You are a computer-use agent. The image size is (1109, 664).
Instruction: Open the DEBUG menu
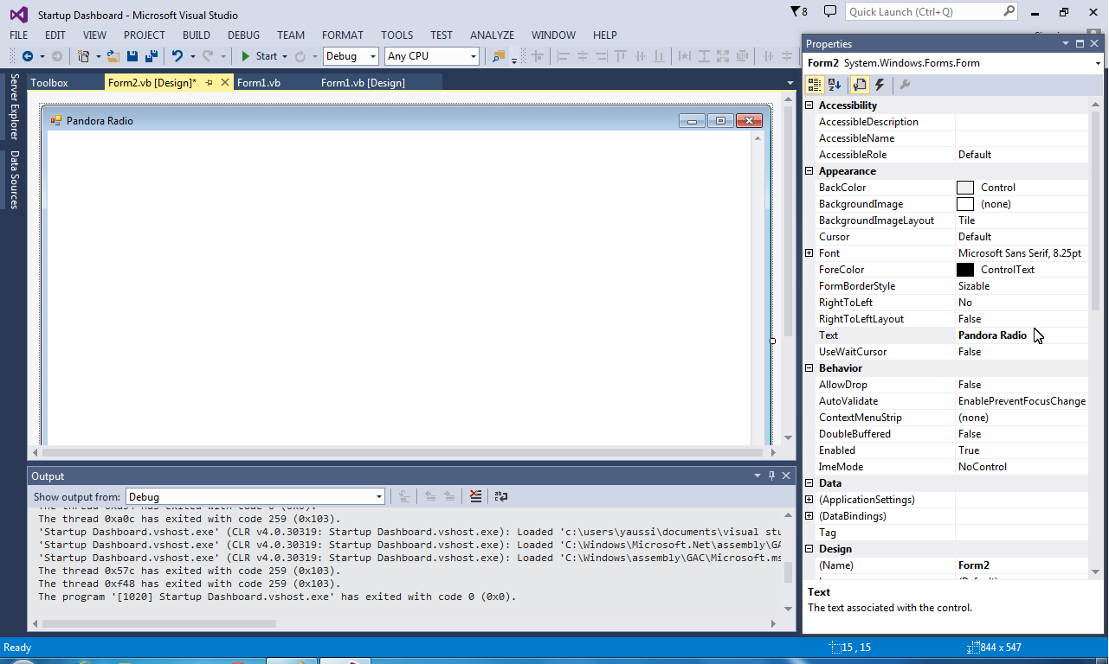coord(243,35)
